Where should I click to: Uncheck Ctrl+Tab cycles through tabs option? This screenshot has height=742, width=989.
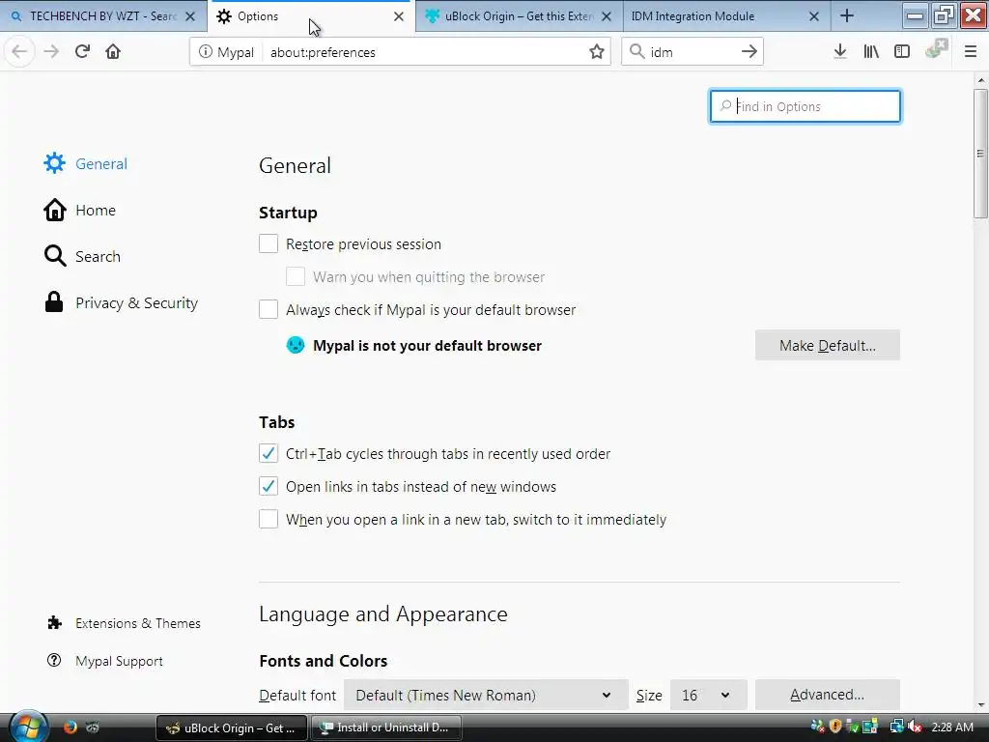point(268,453)
